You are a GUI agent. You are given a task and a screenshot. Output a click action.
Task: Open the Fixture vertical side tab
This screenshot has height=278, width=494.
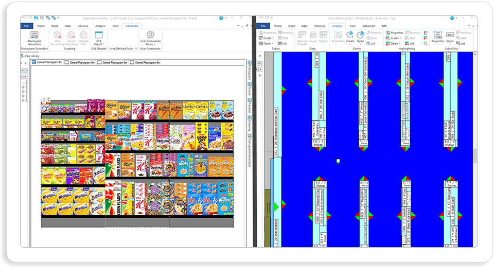tap(250, 90)
